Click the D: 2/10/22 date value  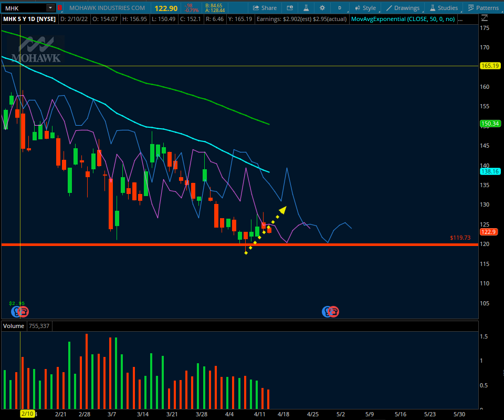[x=74, y=19]
